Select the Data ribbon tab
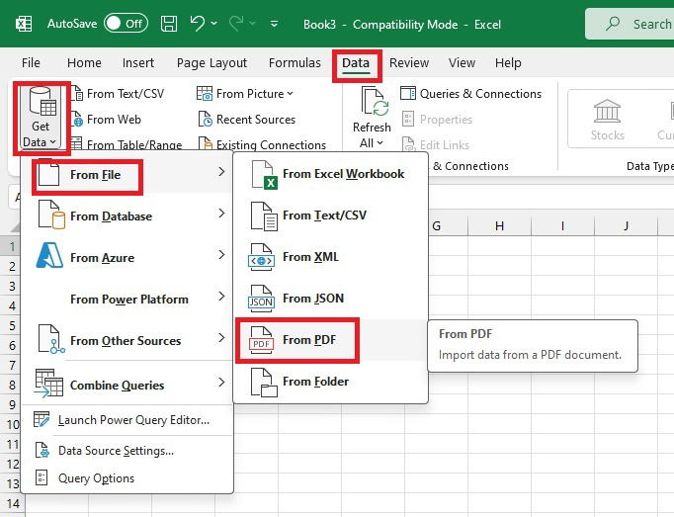674x517 pixels. (x=356, y=63)
